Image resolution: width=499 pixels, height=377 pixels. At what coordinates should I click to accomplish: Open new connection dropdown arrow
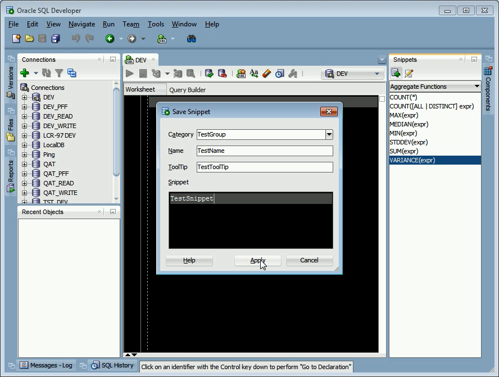tap(36, 73)
